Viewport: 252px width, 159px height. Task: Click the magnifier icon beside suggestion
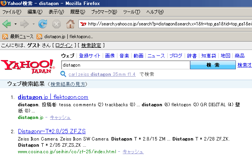(63, 74)
